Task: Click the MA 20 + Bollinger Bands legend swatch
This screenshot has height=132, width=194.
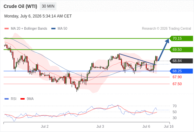Action: [x=7, y=29]
